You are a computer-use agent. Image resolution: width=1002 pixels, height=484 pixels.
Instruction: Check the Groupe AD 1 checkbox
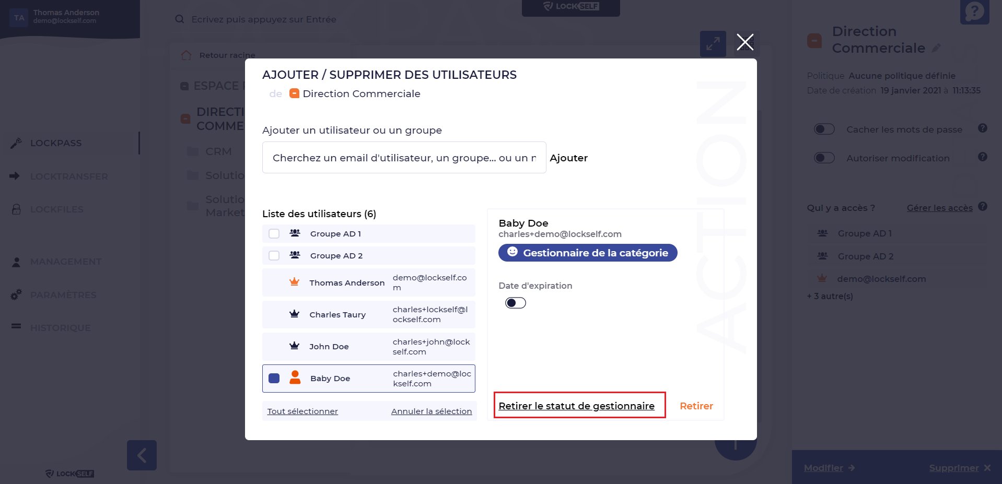[x=274, y=234]
